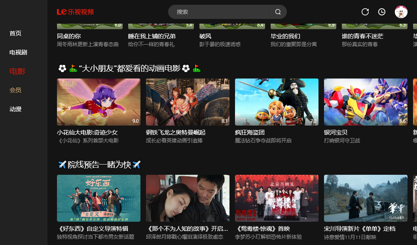Click subtitle 诗意爱情11月11日献映
Viewport: 417px width, 245px height.
point(350,237)
